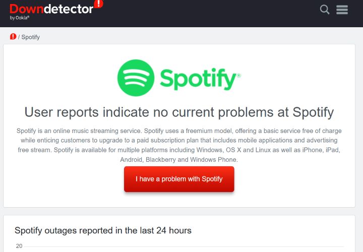This screenshot has height=252, width=363.
Task: Open the hamburger menu icon
Action: [342, 10]
